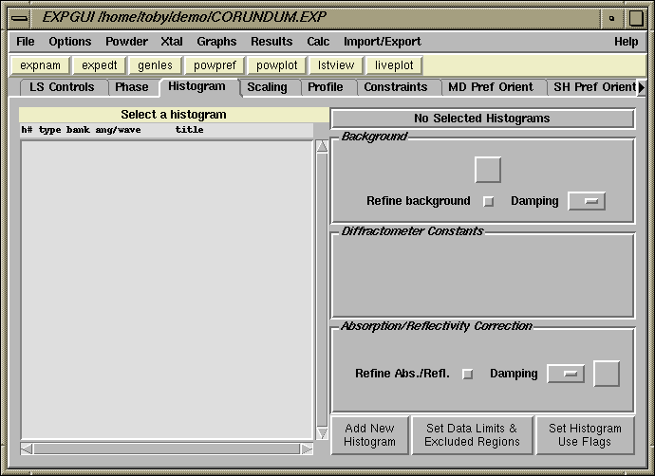Open the Calc menu
Image resolution: width=655 pixels, height=476 pixels.
point(318,42)
